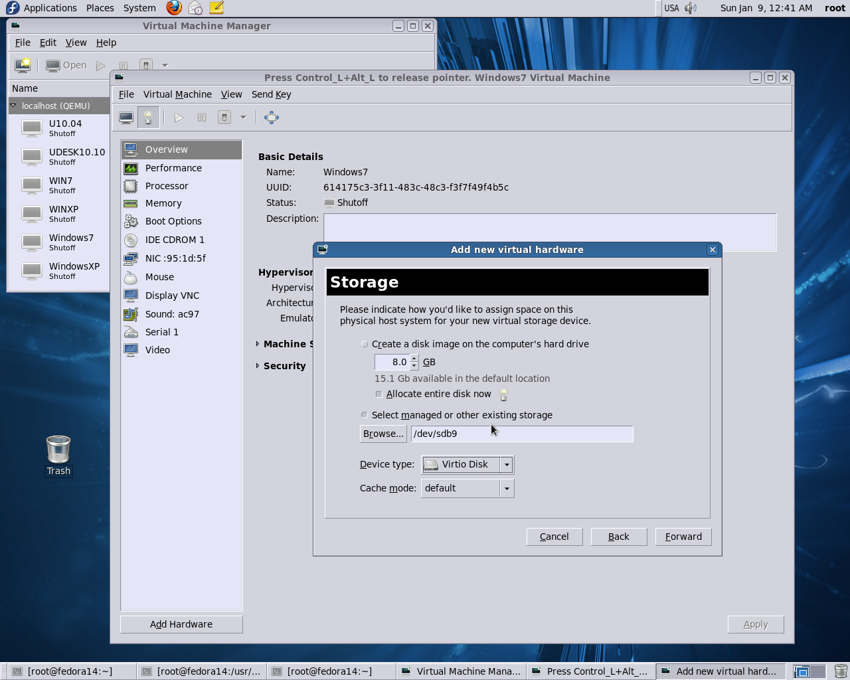Select Create a disk image radio button
The width and height of the screenshot is (850, 680).
pos(364,344)
